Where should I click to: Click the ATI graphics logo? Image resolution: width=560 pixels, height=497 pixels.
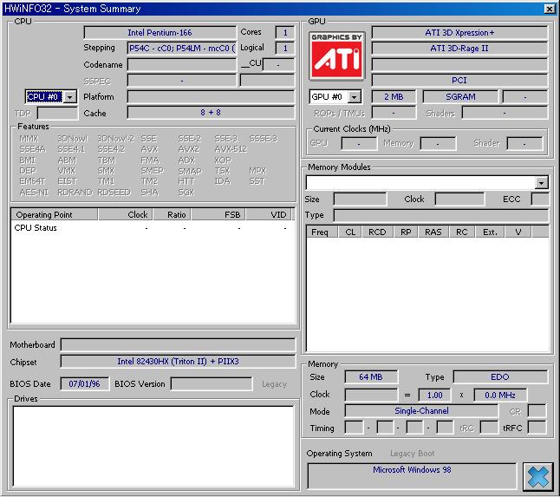pyautogui.click(x=336, y=56)
